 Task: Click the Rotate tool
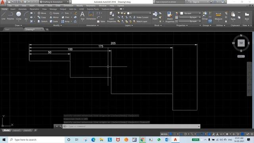pyautogui.click(x=54, y=13)
